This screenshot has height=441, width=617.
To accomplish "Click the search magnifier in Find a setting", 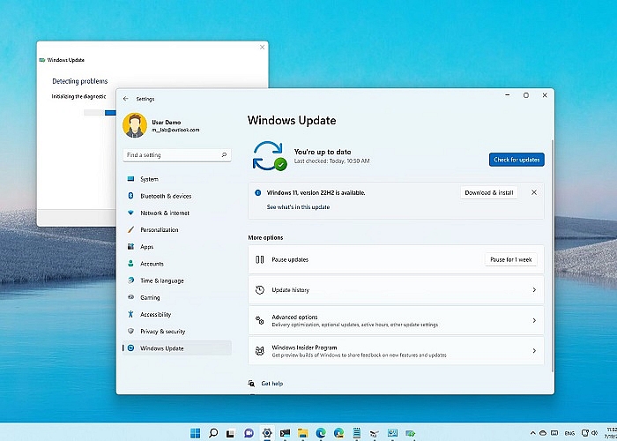I will click(224, 155).
